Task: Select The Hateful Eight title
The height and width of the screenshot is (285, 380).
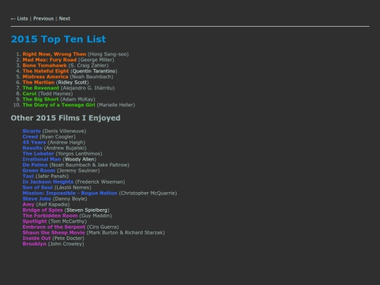Action: point(46,71)
